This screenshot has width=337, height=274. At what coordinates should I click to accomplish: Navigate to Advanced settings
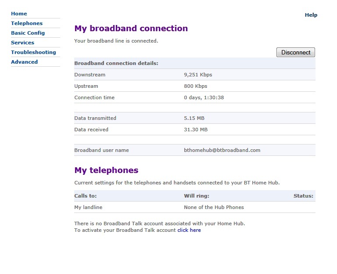tap(24, 62)
